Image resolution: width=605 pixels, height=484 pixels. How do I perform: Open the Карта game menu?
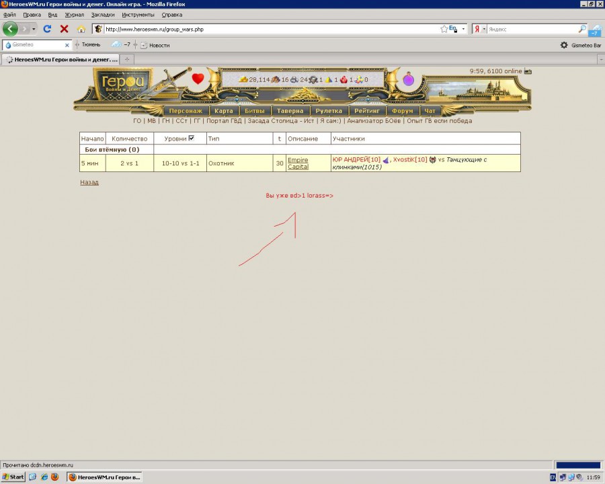tap(224, 111)
